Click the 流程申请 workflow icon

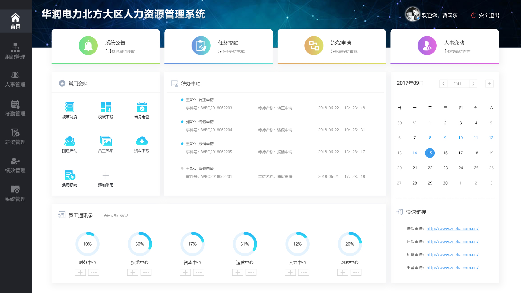(x=314, y=46)
